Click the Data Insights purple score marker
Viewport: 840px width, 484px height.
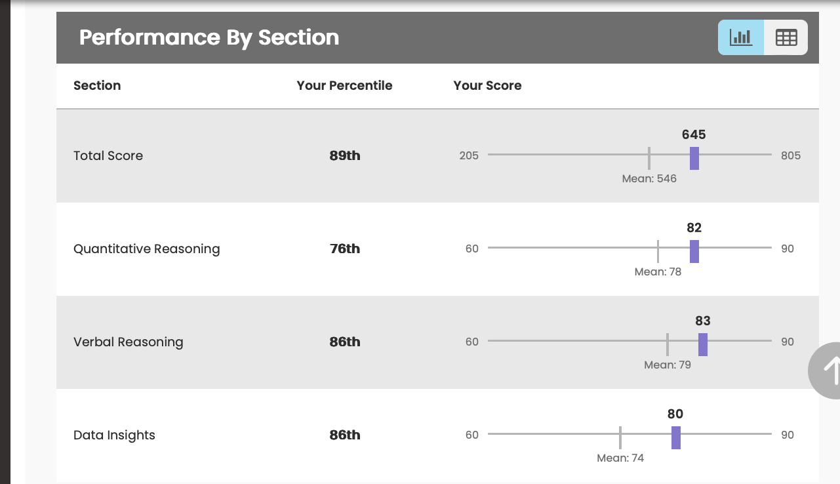pos(675,437)
